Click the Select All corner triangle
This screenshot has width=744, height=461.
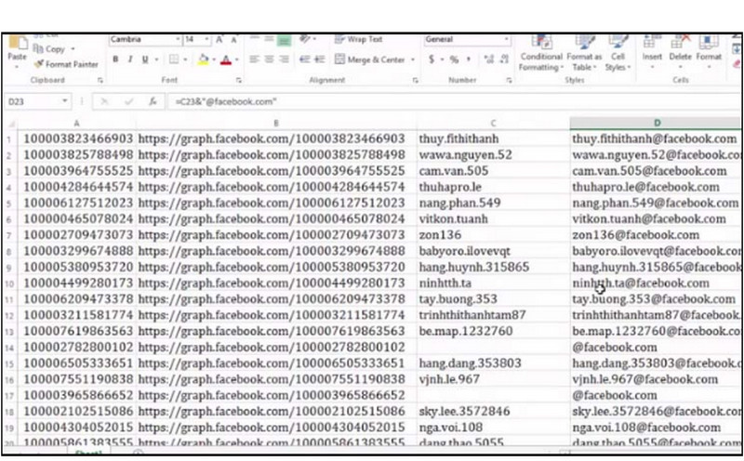click(10, 124)
